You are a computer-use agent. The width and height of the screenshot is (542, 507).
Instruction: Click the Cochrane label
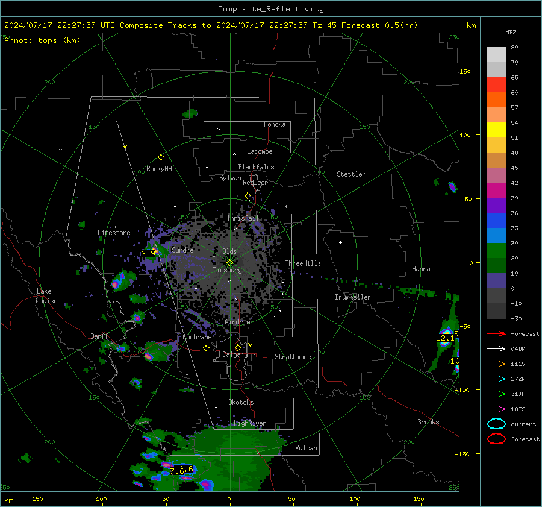[x=197, y=337]
